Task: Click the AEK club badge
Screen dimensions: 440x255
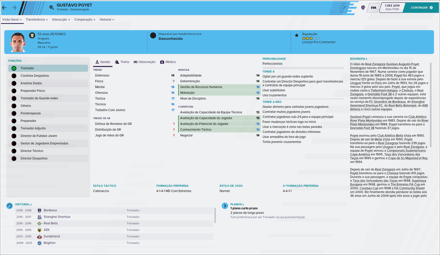Action: click(x=39, y=230)
